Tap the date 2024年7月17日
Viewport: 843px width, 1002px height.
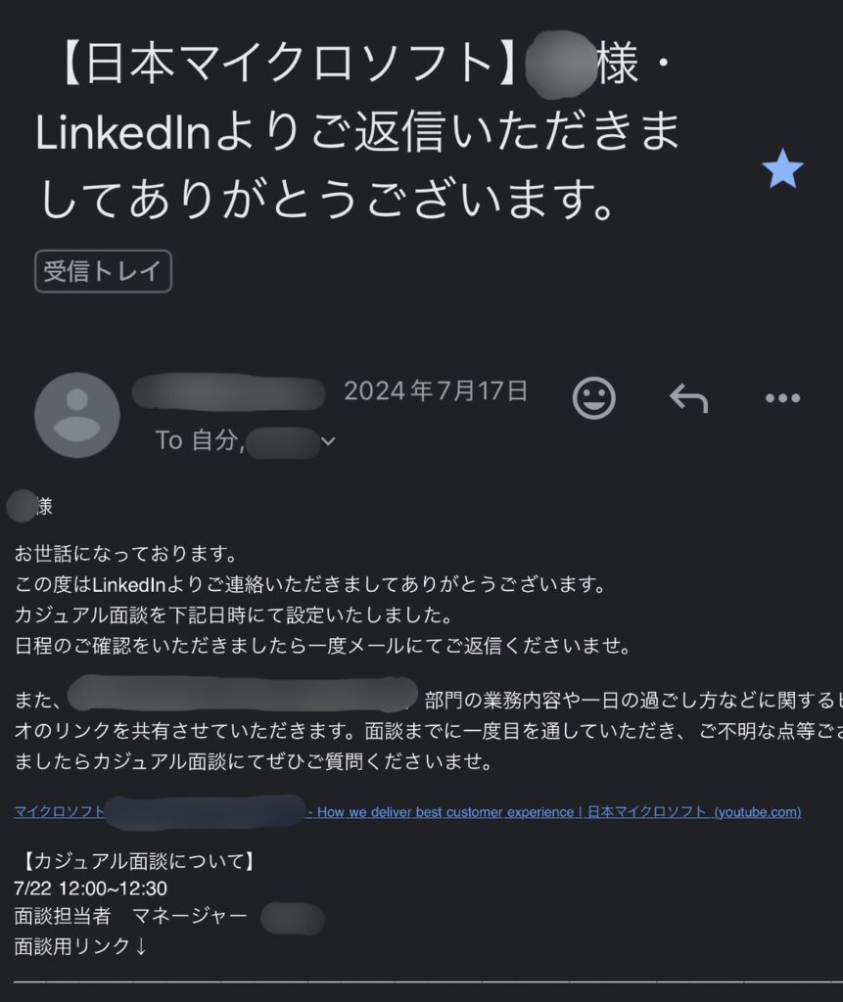click(436, 391)
